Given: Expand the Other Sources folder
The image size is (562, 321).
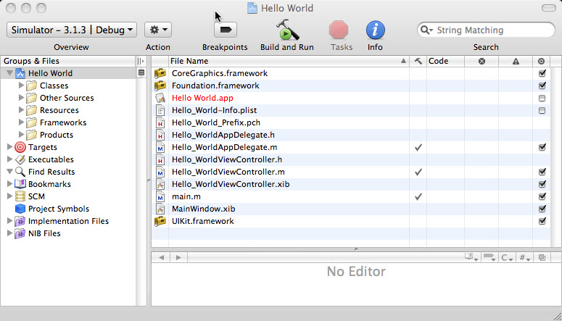Looking at the screenshot, I should click(x=21, y=98).
